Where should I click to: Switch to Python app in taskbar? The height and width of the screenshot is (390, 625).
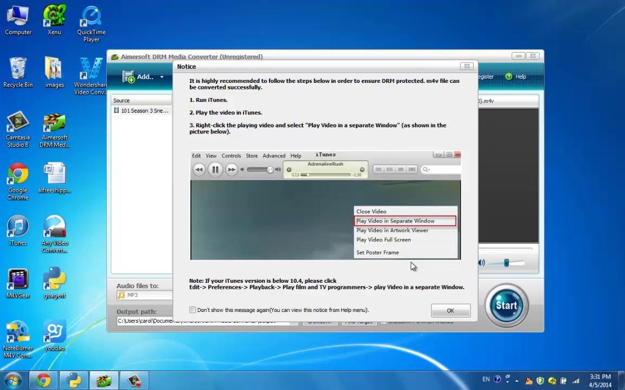coord(74,380)
